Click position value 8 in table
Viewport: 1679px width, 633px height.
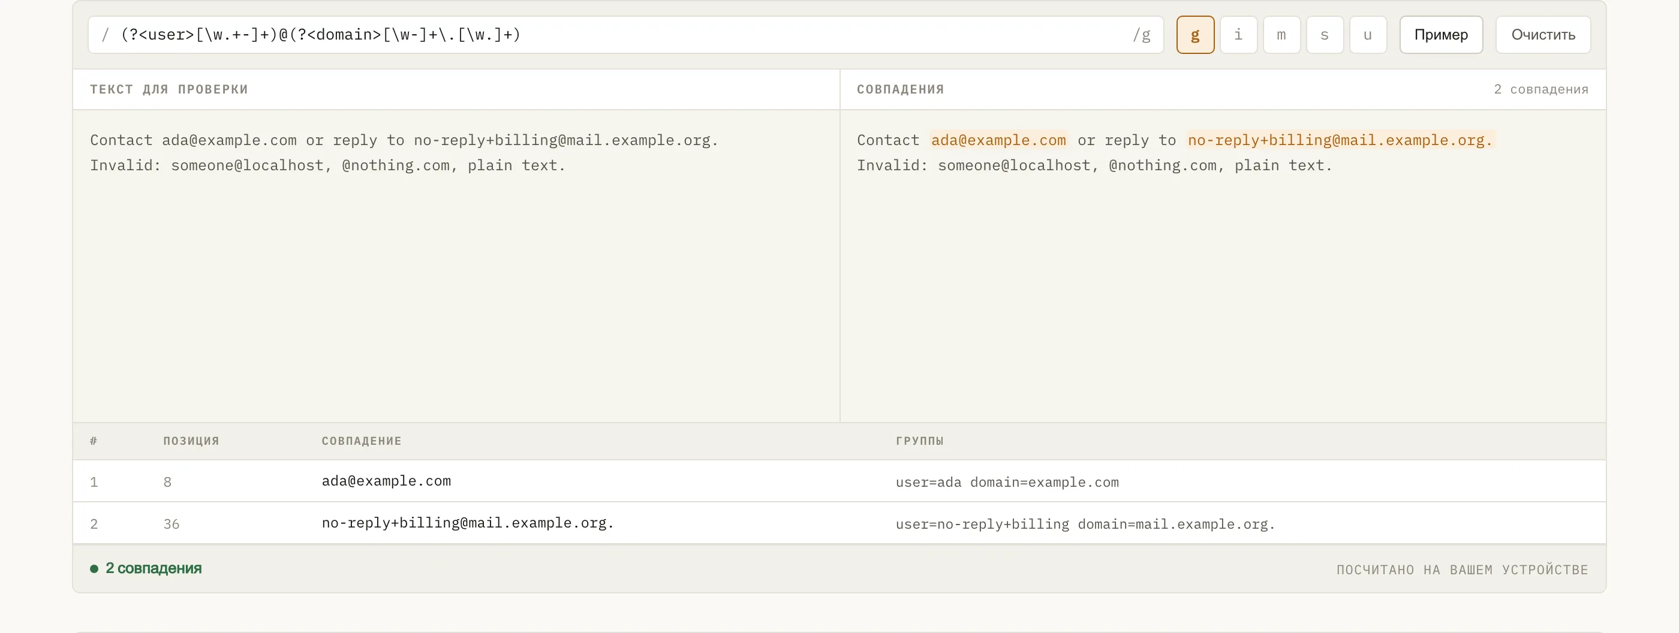[167, 482]
